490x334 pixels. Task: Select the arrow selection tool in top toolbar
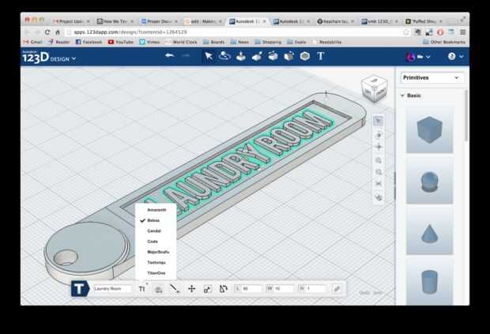pyautogui.click(x=209, y=56)
